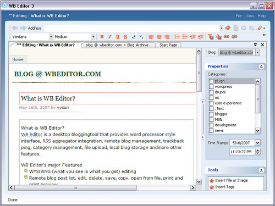Click the Stop loading icon
The image size is (275, 206).
point(244,28)
